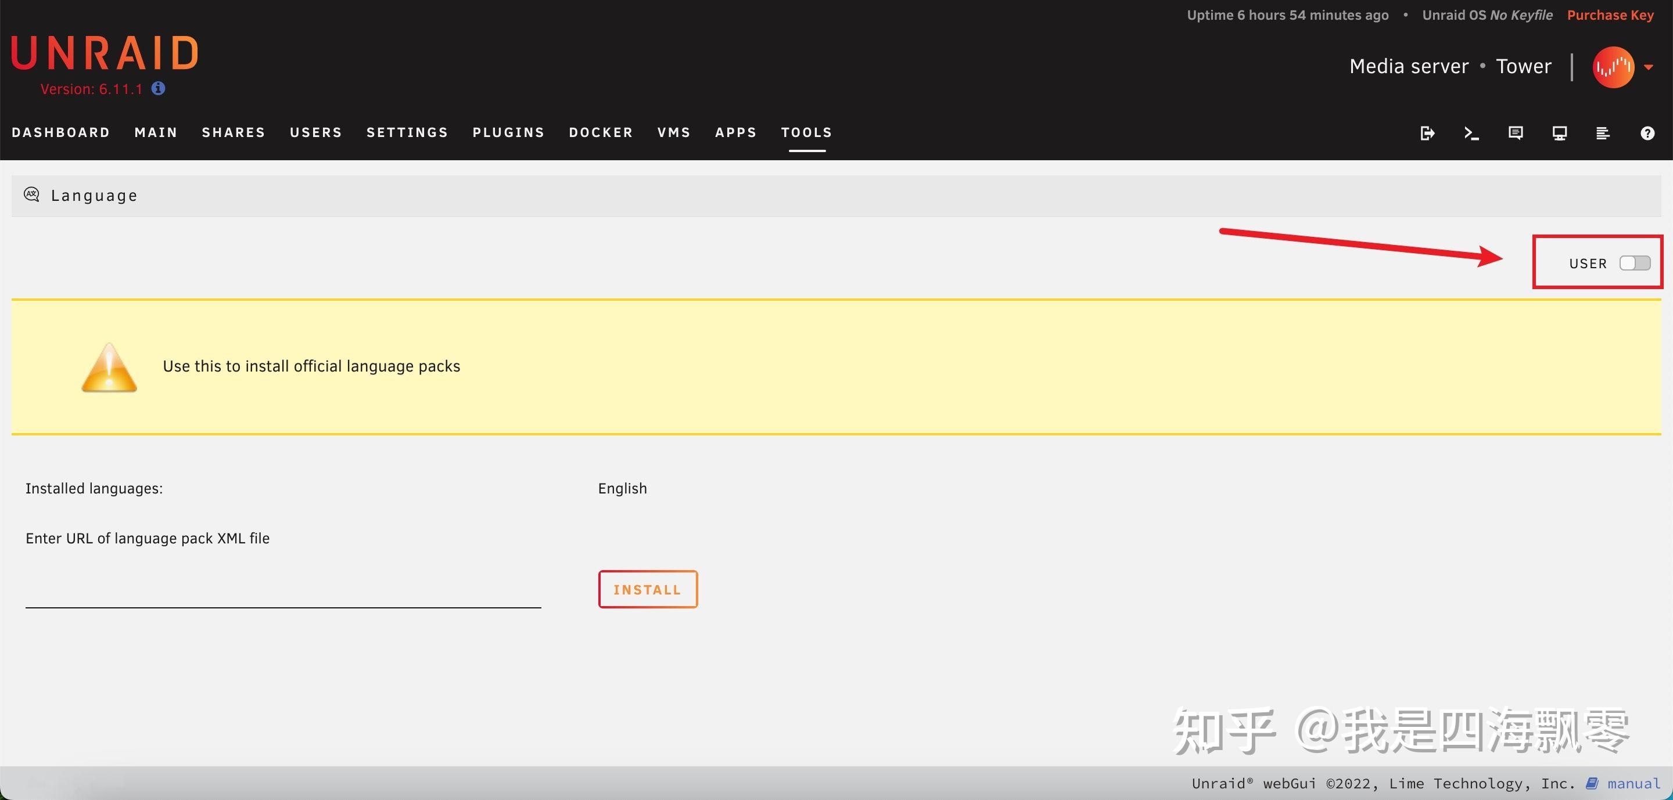Image resolution: width=1673 pixels, height=800 pixels.
Task: Click the version info icon
Action: [x=159, y=88]
